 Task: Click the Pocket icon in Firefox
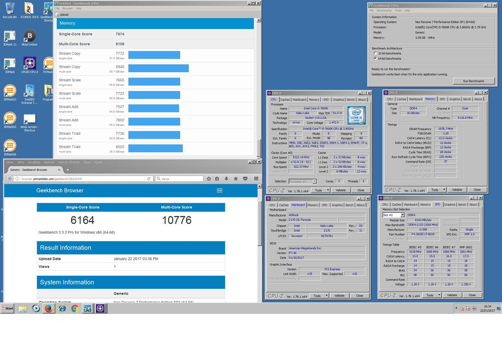click(245, 179)
